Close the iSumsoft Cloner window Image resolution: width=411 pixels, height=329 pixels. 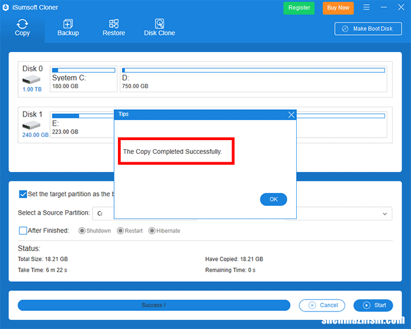401,7
